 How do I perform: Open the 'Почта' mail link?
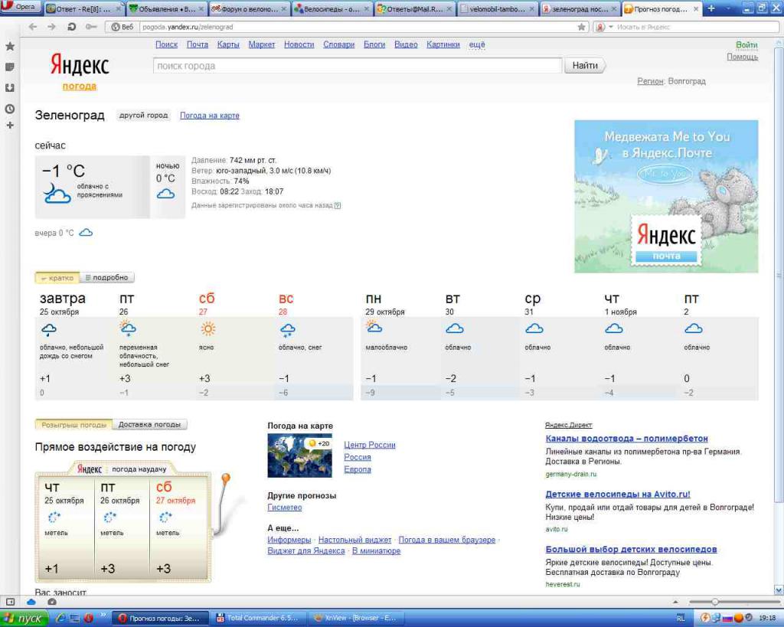point(198,44)
